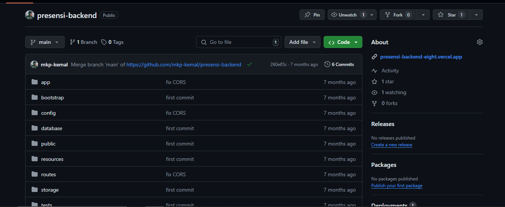
Task: Toggle Unwatch for repository notifications
Action: click(x=348, y=15)
